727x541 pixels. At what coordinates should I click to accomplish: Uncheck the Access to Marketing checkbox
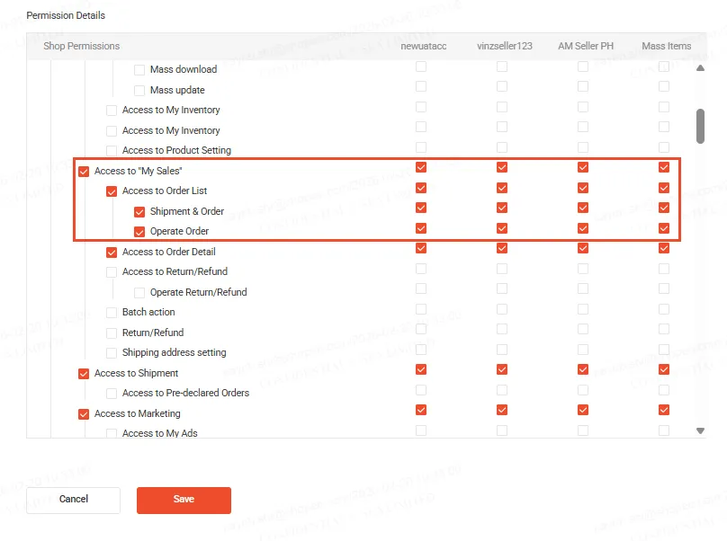point(84,414)
